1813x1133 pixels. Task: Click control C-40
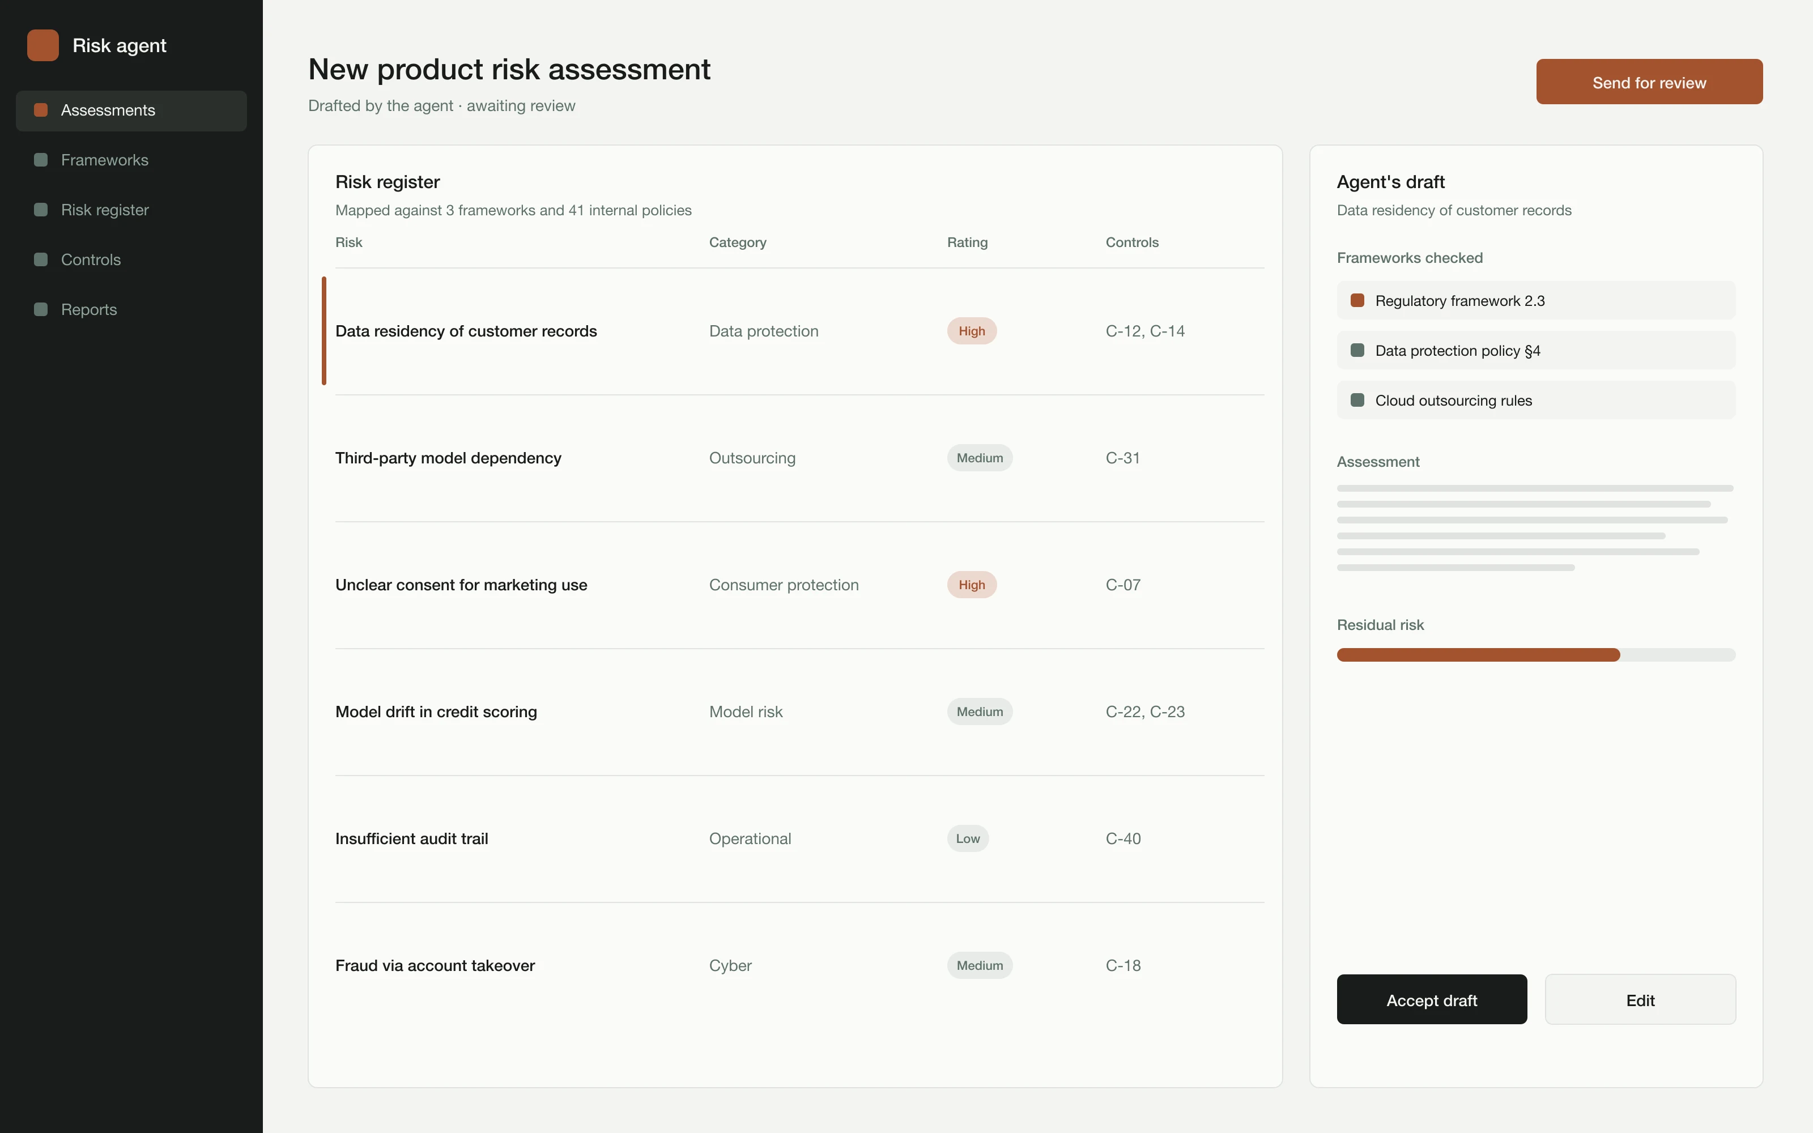[1123, 838]
